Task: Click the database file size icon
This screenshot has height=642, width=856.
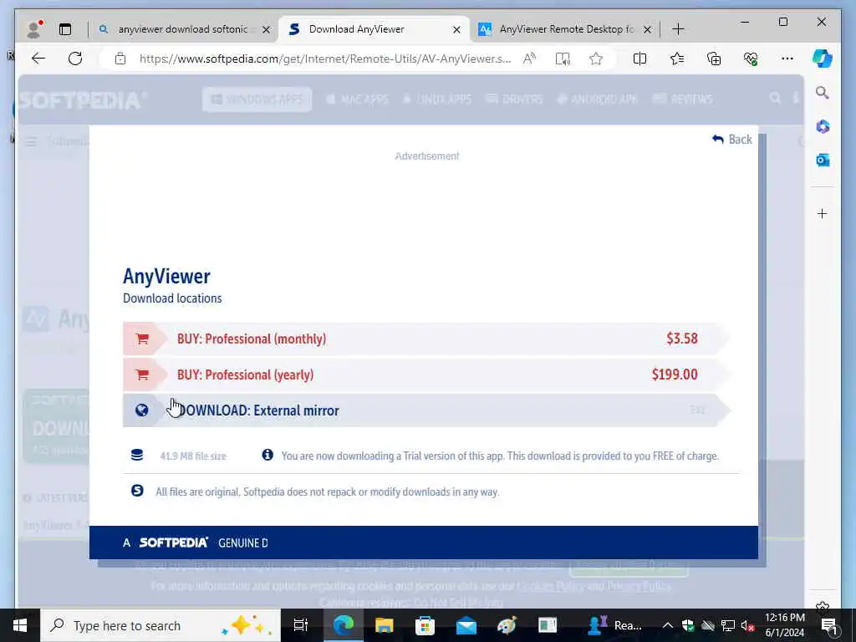Action: click(137, 455)
